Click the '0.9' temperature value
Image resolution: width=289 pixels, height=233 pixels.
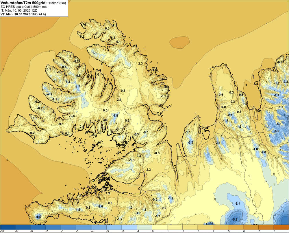point(82,36)
